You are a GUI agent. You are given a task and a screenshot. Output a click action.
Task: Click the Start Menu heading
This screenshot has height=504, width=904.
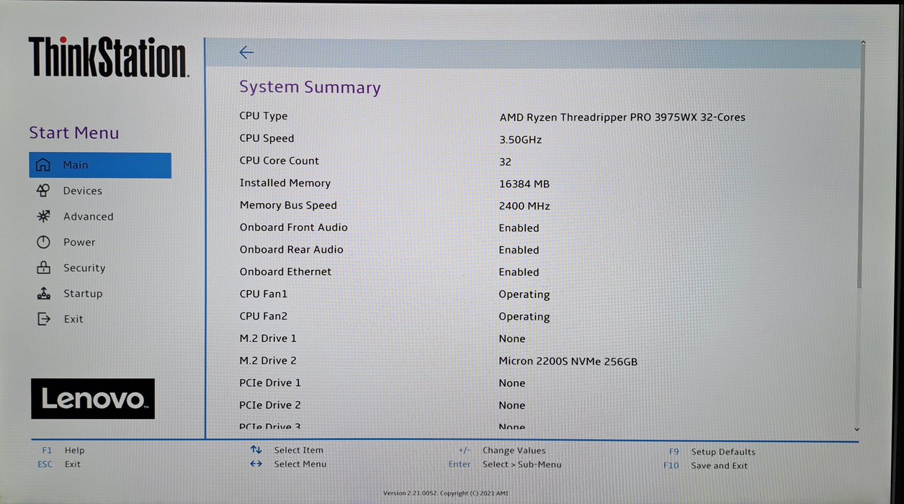(x=74, y=133)
